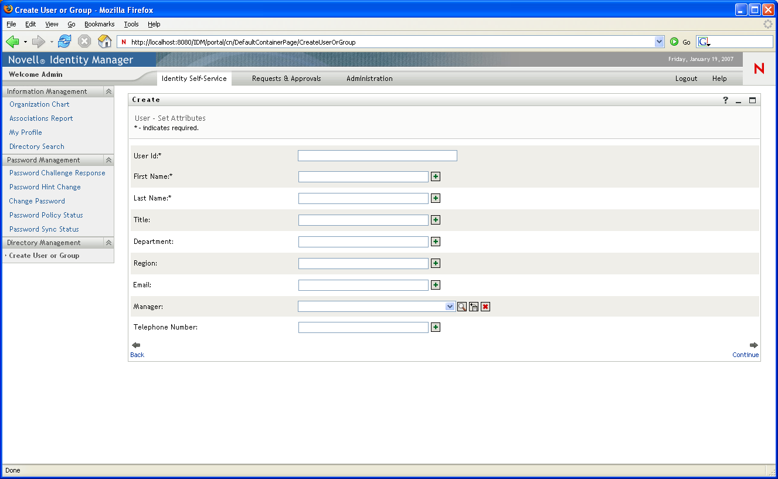The height and width of the screenshot is (479, 778).
Task: Click the Back link below the form
Action: pos(137,355)
